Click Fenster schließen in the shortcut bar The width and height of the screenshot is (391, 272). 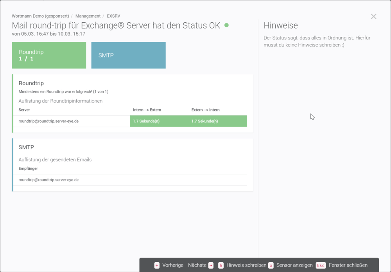coord(348,265)
